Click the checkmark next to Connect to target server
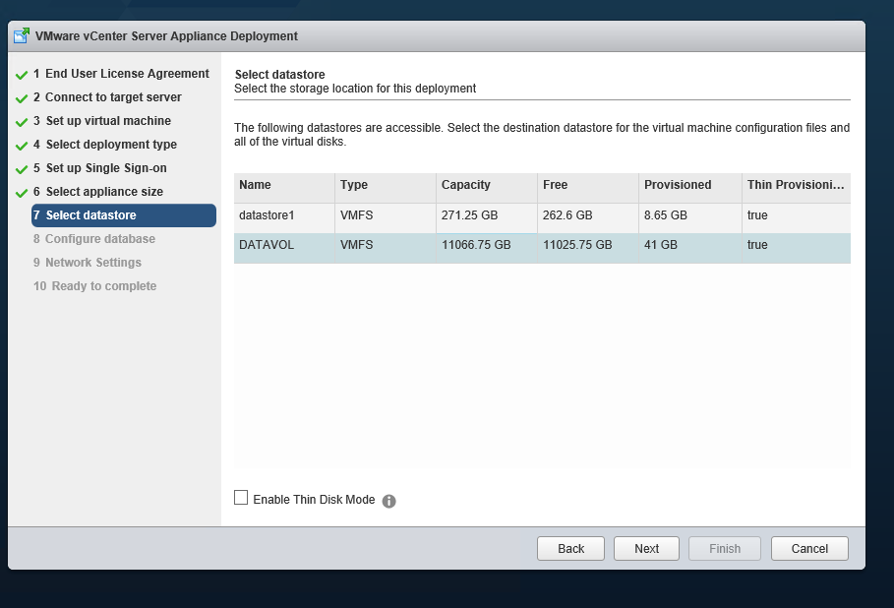This screenshot has height=608, width=894. coord(21,98)
